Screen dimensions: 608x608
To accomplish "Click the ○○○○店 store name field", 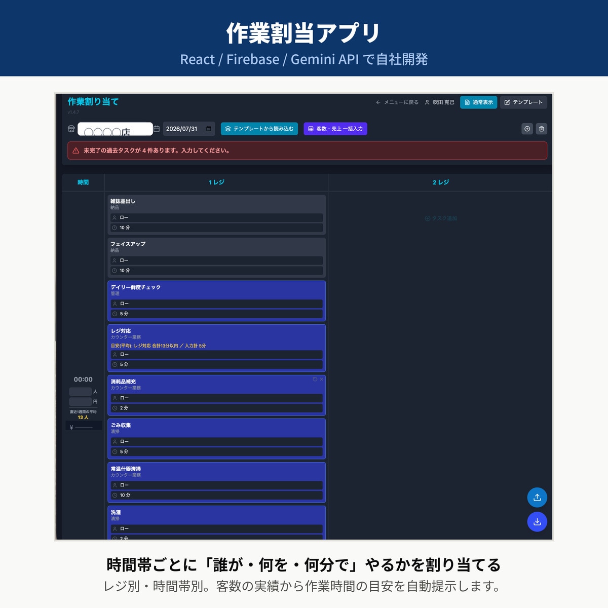I will pos(115,129).
